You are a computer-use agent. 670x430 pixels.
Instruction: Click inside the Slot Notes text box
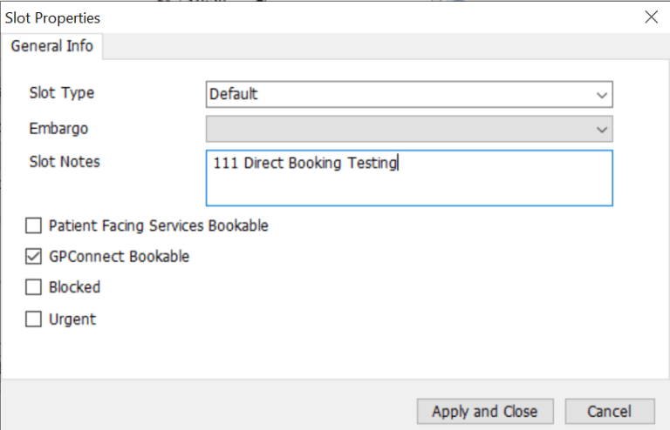[x=409, y=183]
